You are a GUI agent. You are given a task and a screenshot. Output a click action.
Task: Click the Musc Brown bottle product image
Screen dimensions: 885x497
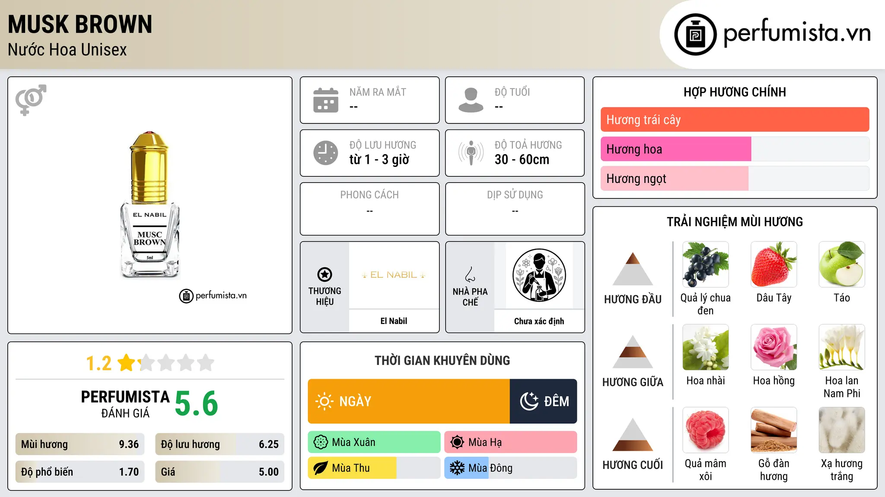[x=150, y=204]
